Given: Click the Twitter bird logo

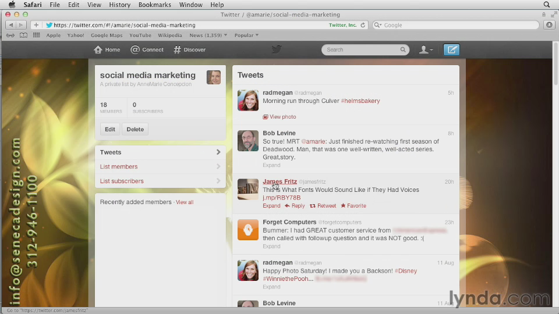Looking at the screenshot, I should tap(277, 49).
